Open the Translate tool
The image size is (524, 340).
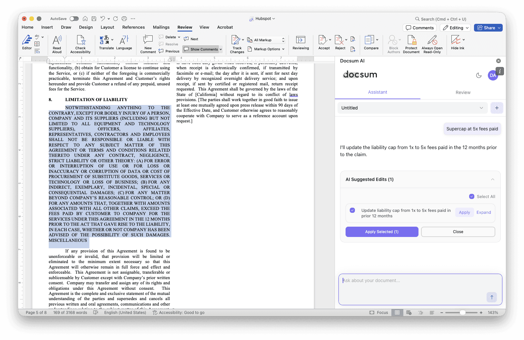pos(106,43)
